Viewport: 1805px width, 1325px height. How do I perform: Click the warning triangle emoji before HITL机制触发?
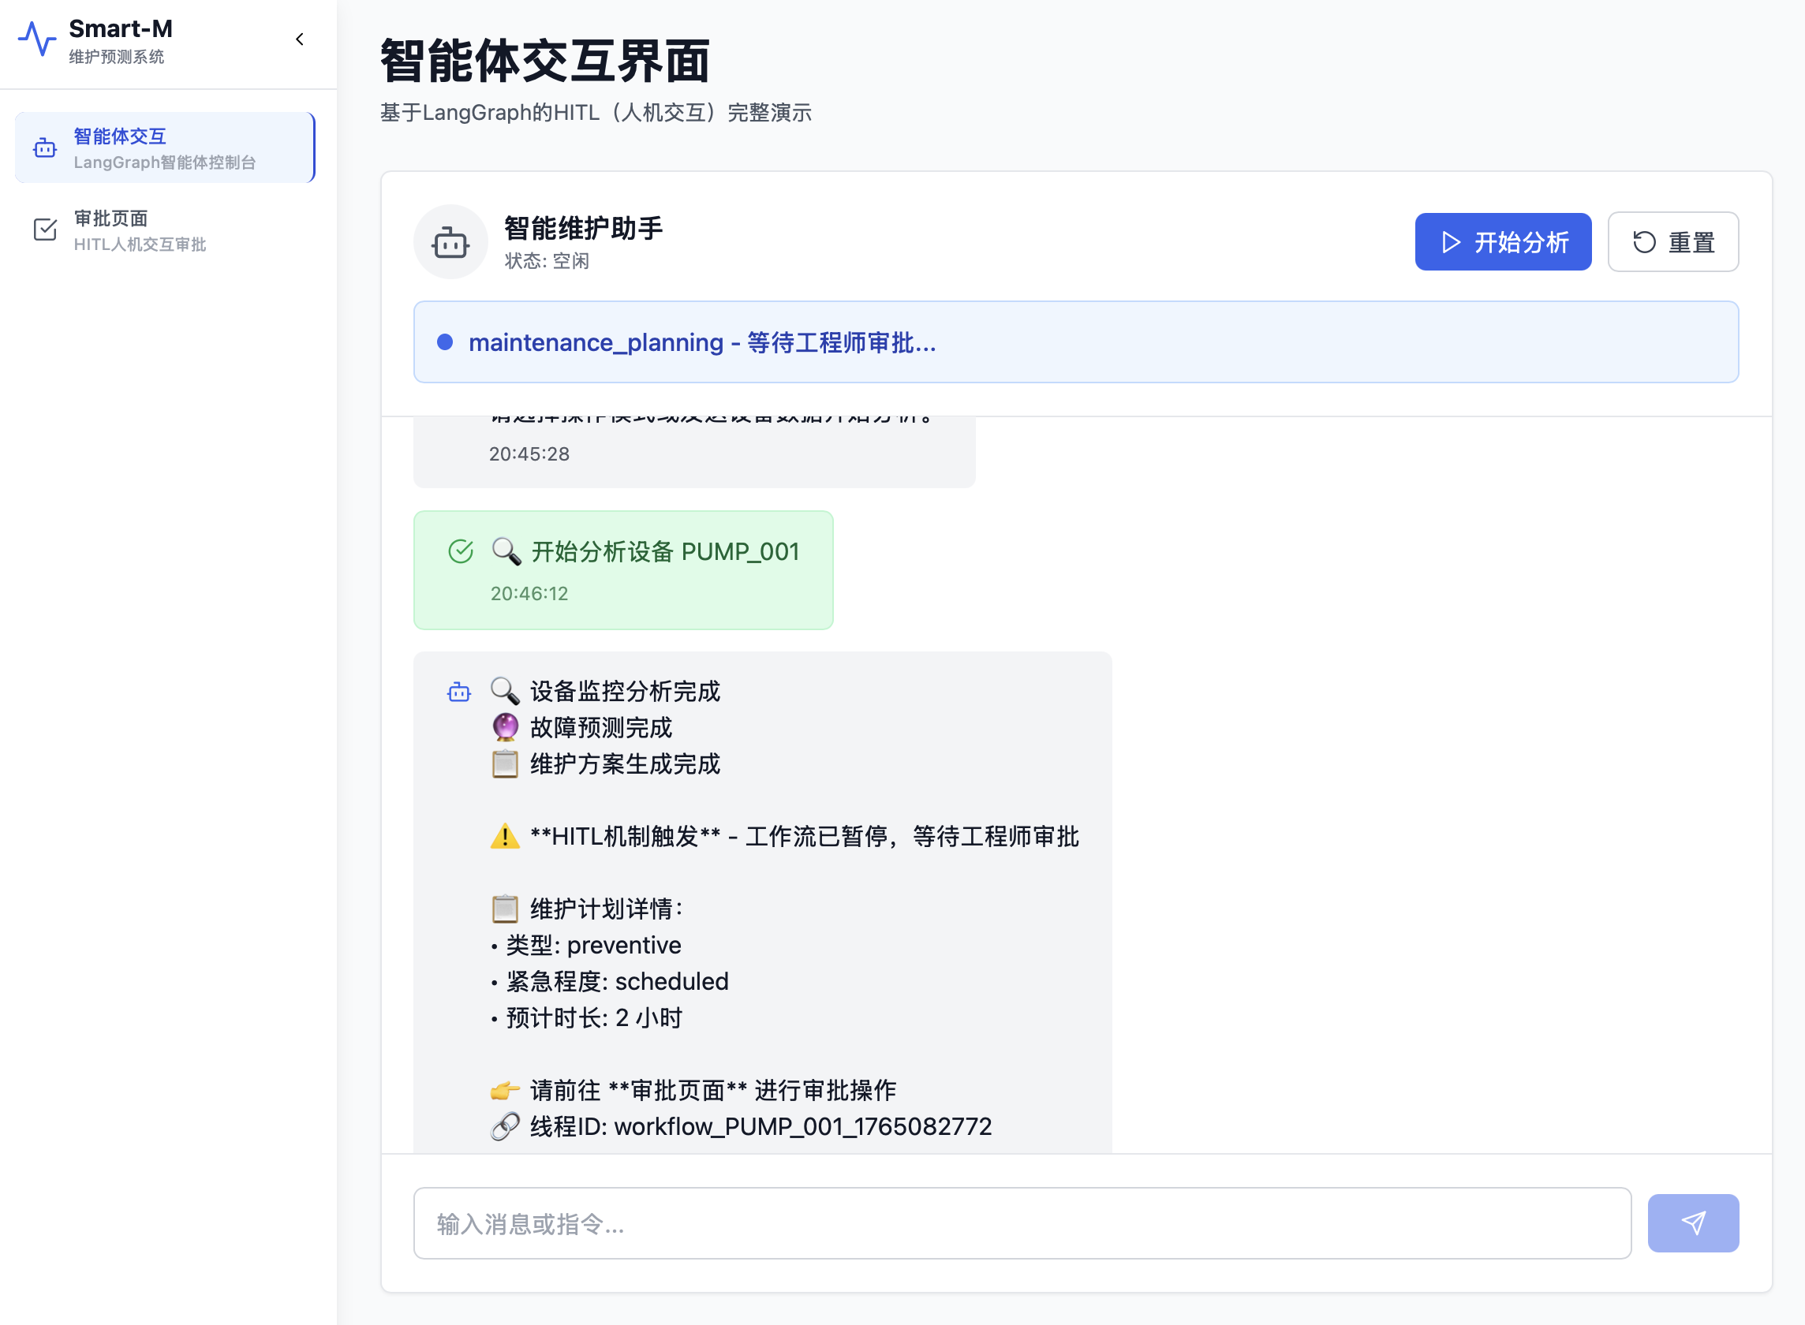pos(506,837)
